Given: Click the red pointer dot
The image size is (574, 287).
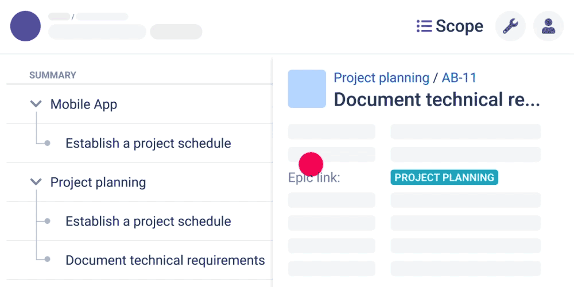Looking at the screenshot, I should pyautogui.click(x=311, y=164).
